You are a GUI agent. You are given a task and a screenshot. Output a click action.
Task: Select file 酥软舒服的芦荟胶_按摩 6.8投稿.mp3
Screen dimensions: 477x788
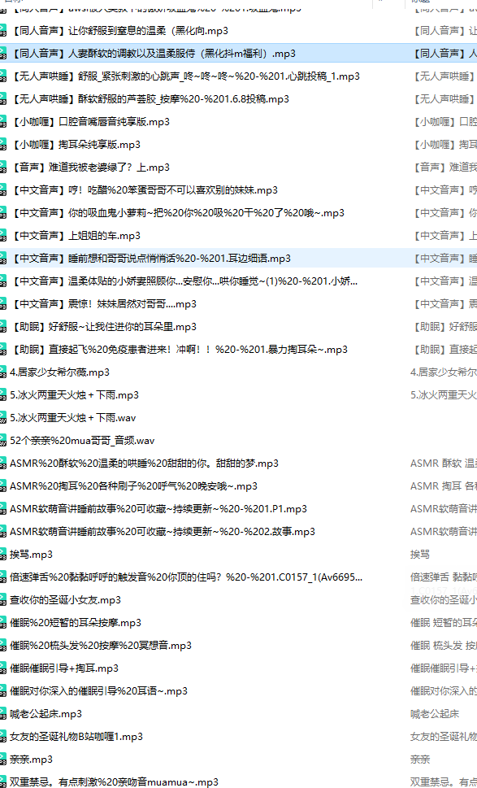coord(150,99)
